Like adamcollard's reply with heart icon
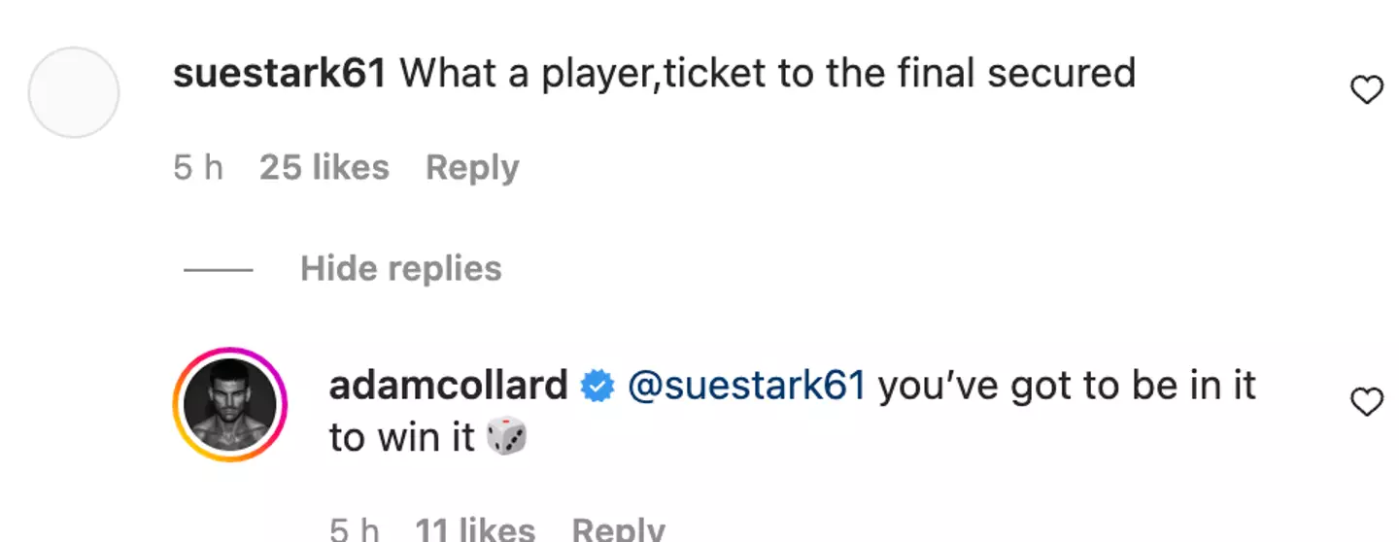The image size is (1399, 542). pos(1367,402)
